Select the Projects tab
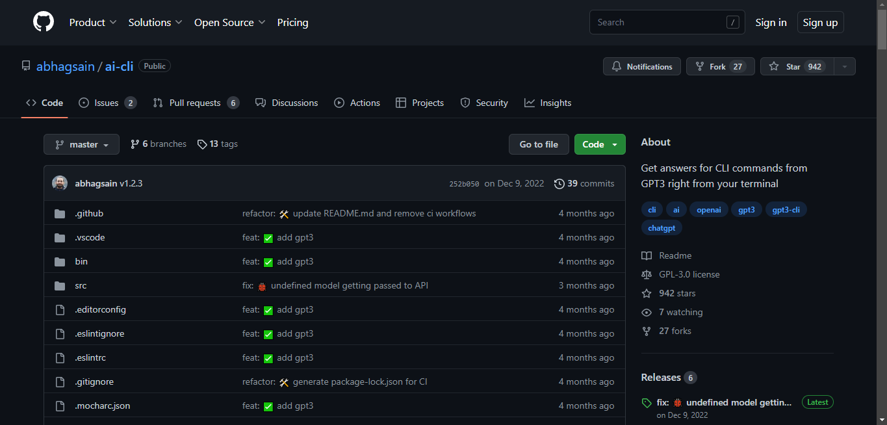The image size is (887, 425). click(x=419, y=103)
